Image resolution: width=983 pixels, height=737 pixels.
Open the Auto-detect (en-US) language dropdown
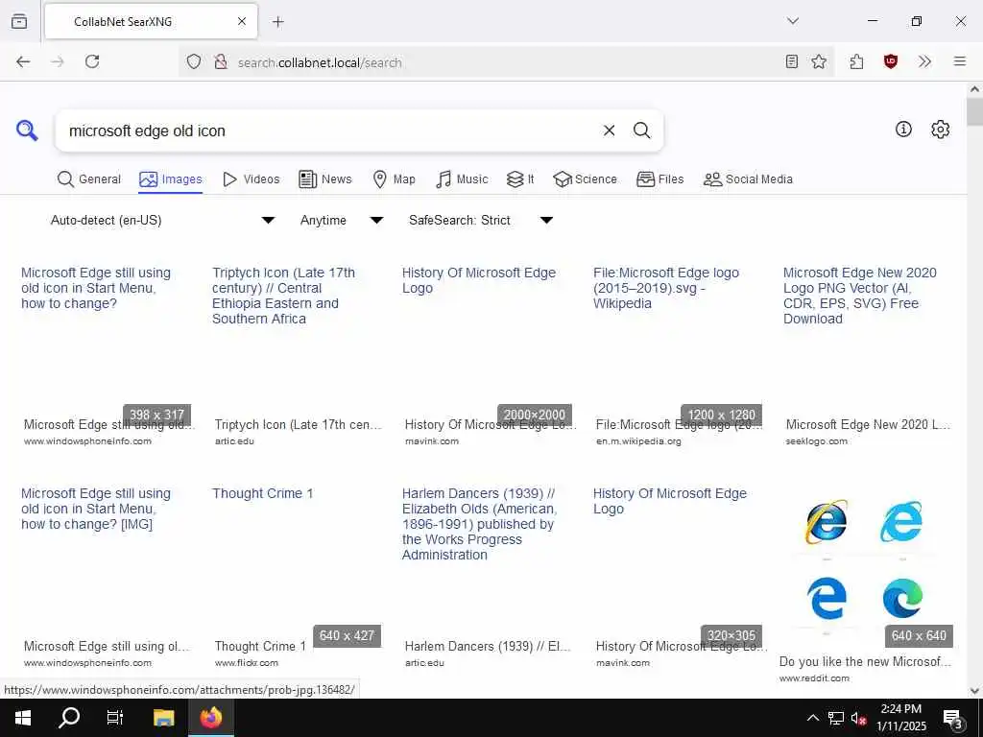(x=161, y=220)
